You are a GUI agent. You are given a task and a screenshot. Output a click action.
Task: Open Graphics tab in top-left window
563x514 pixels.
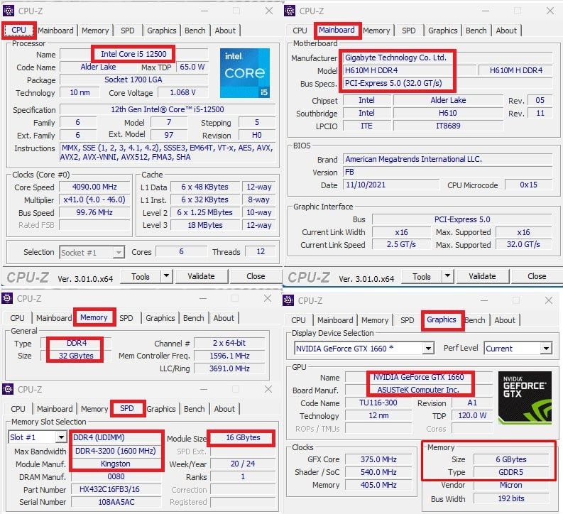point(162,31)
